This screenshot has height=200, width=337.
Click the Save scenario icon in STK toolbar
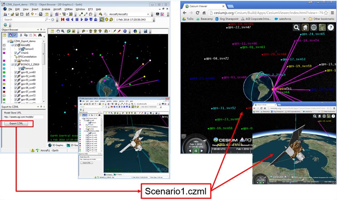click(17, 14)
